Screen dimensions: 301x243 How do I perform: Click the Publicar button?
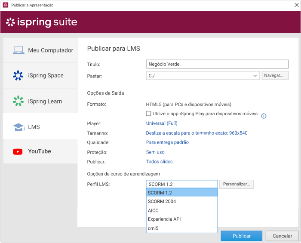coord(242,236)
